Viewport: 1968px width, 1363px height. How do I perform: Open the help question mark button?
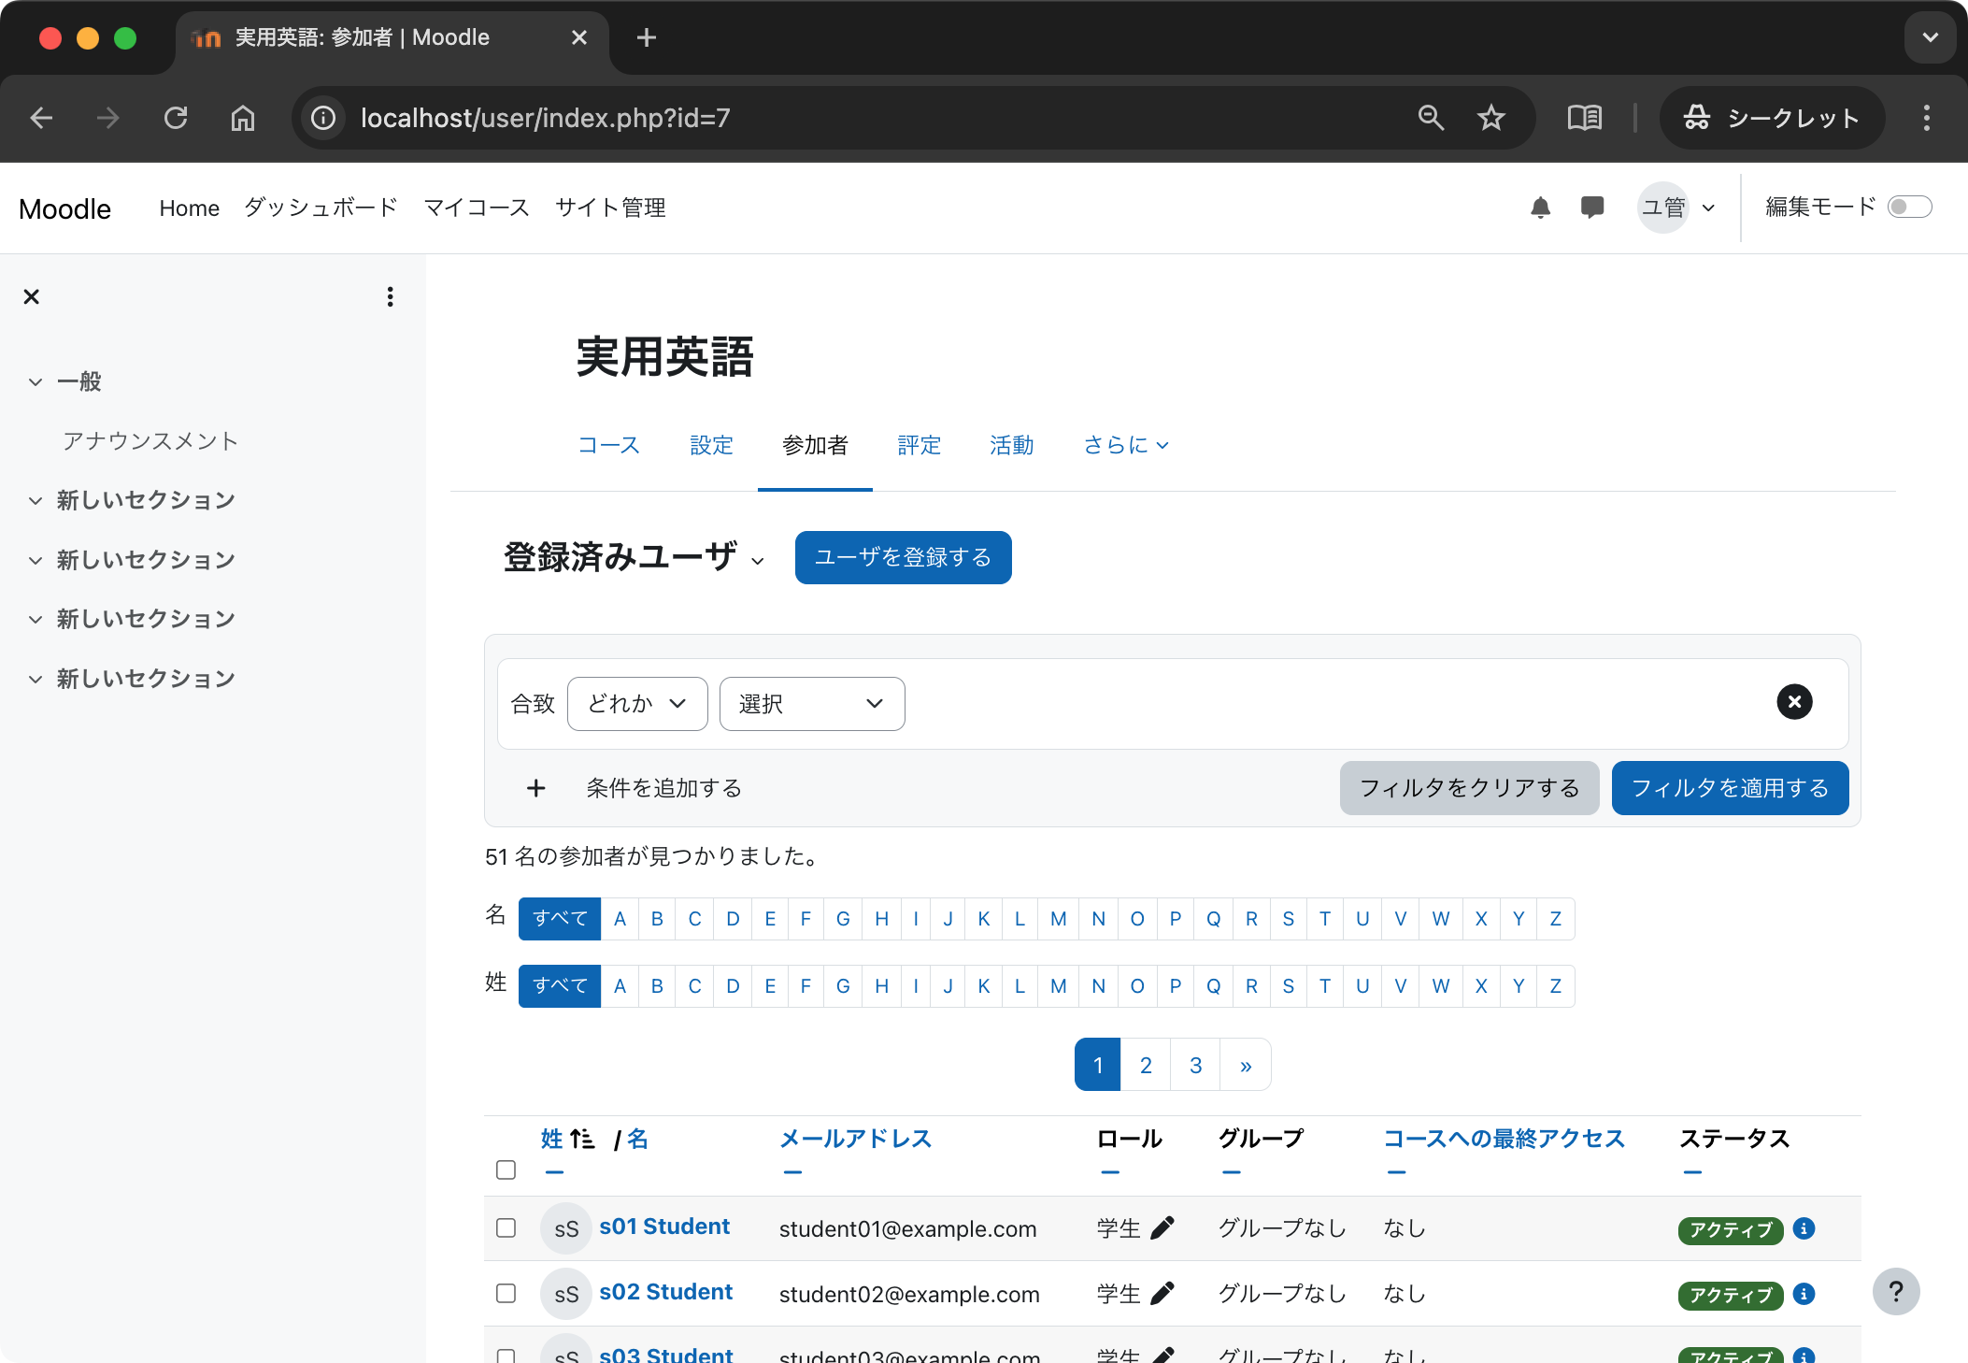[1896, 1291]
